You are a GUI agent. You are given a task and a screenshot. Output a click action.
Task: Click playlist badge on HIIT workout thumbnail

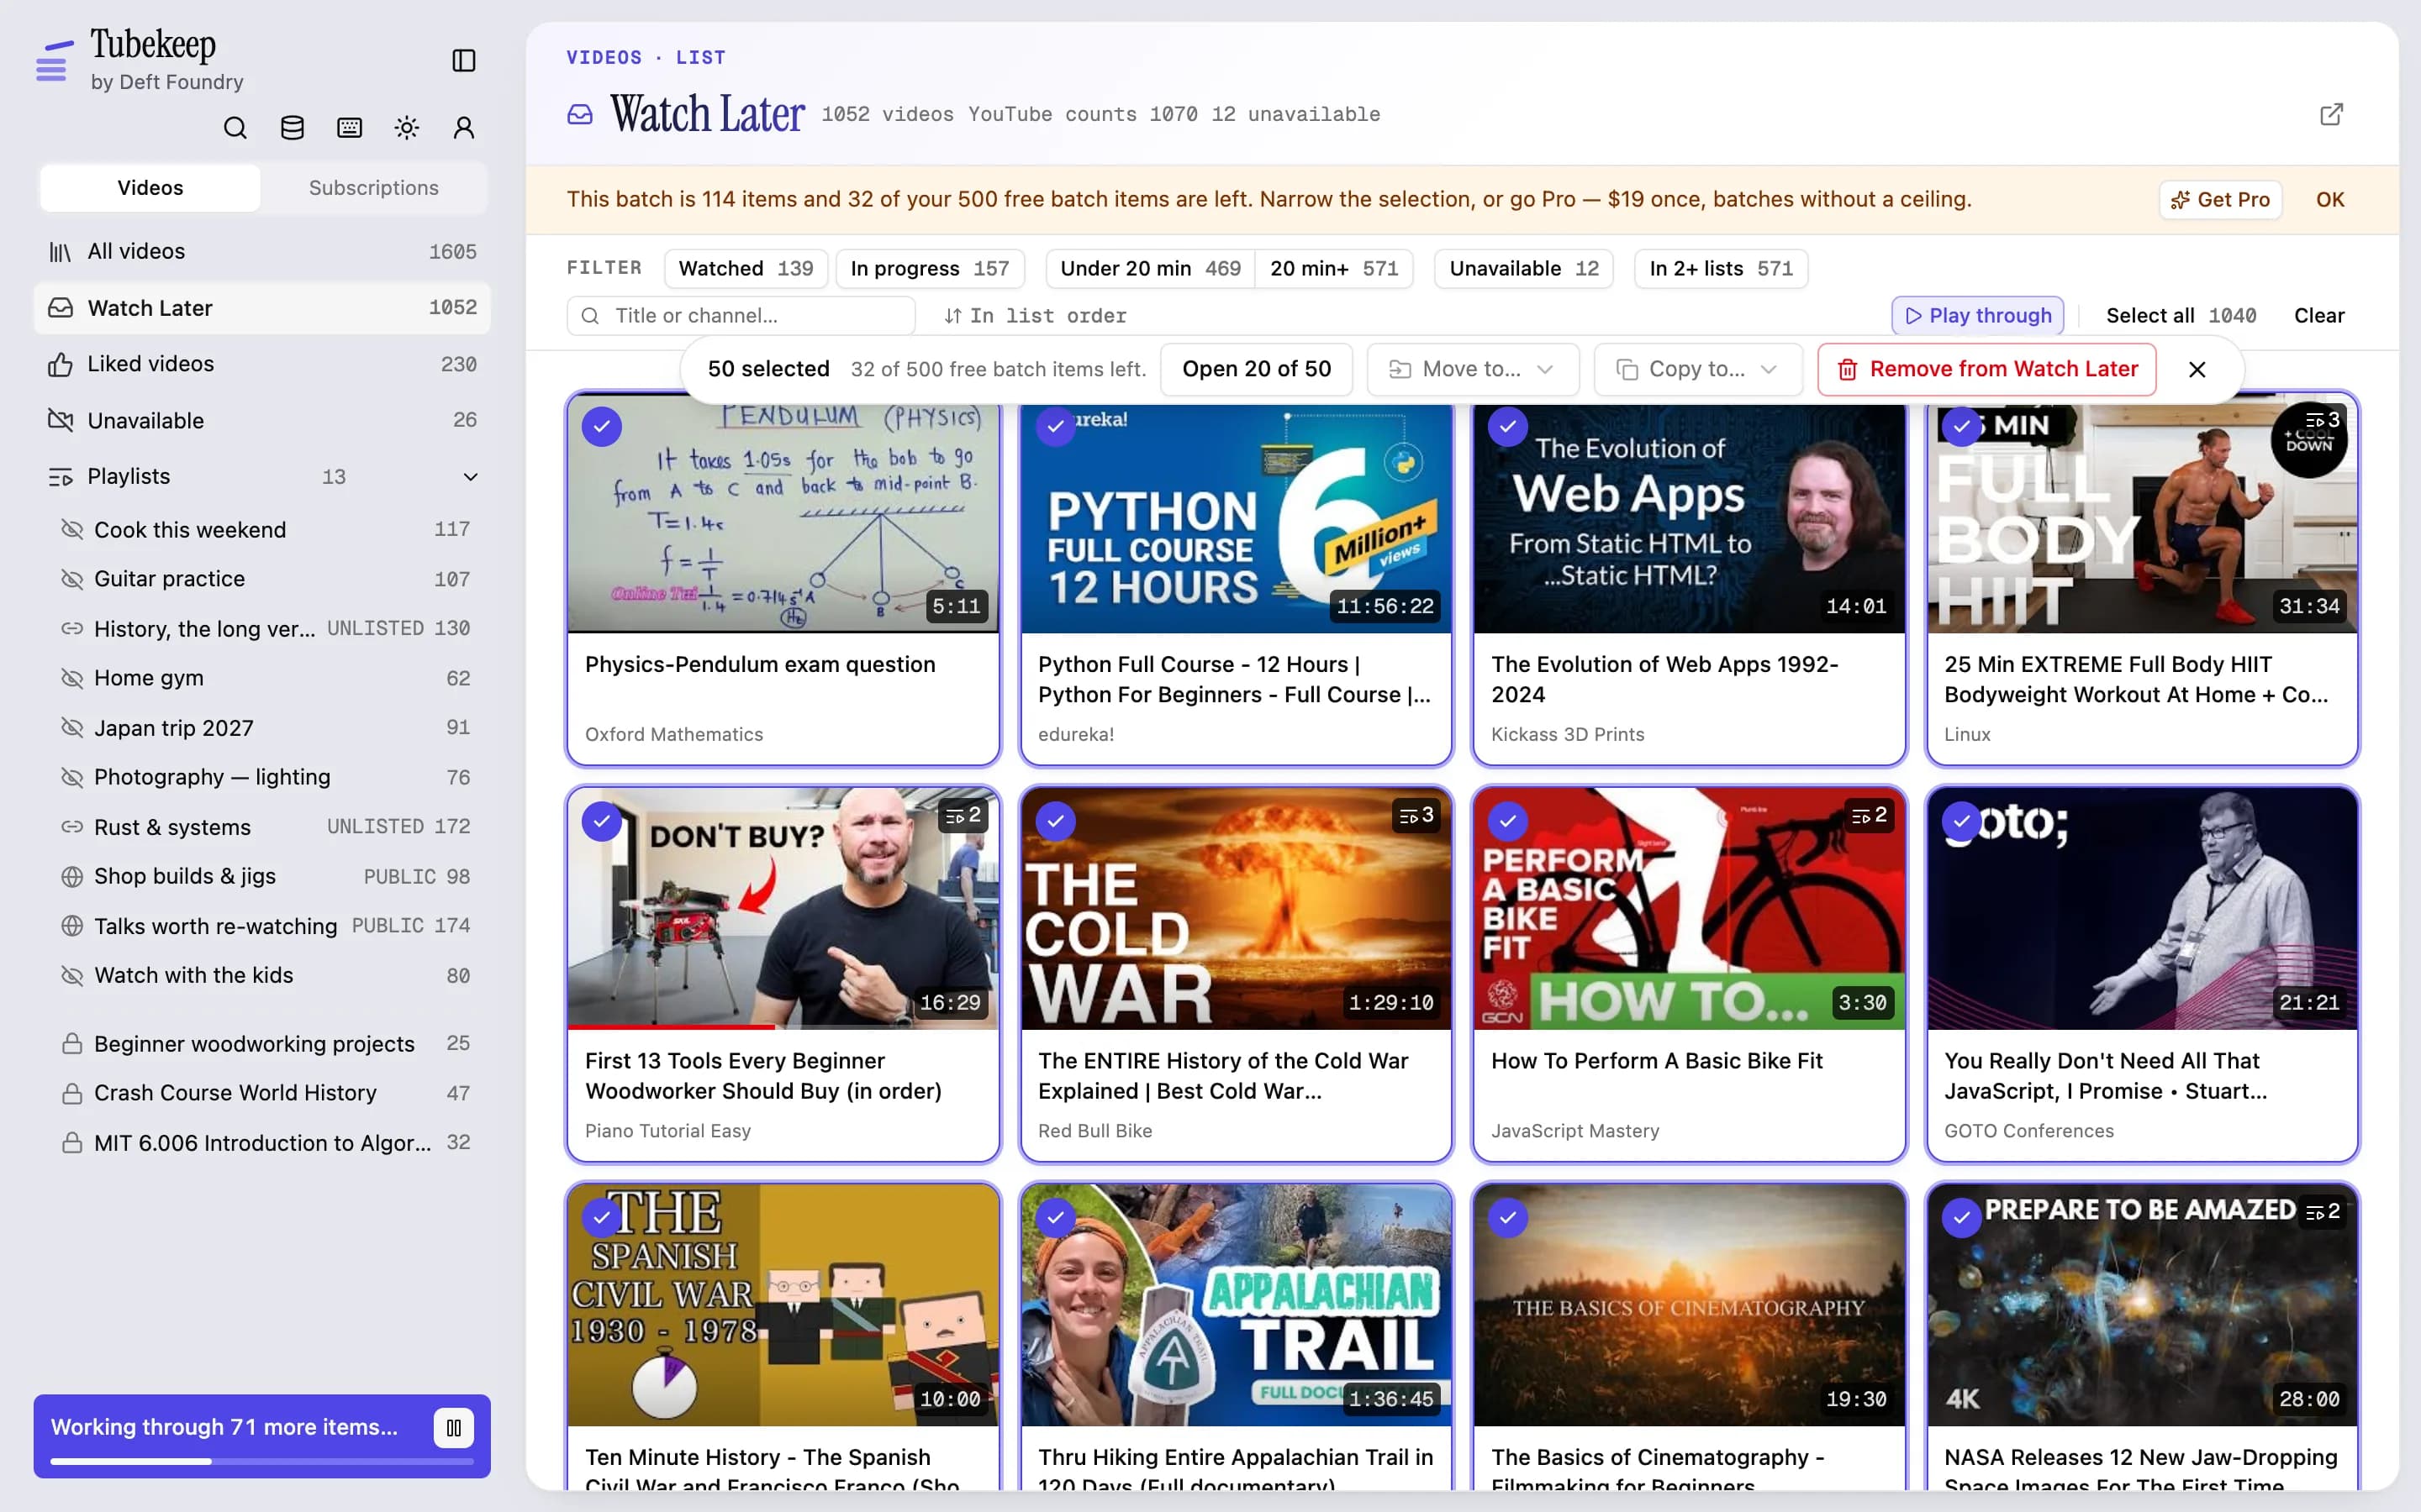click(2323, 420)
